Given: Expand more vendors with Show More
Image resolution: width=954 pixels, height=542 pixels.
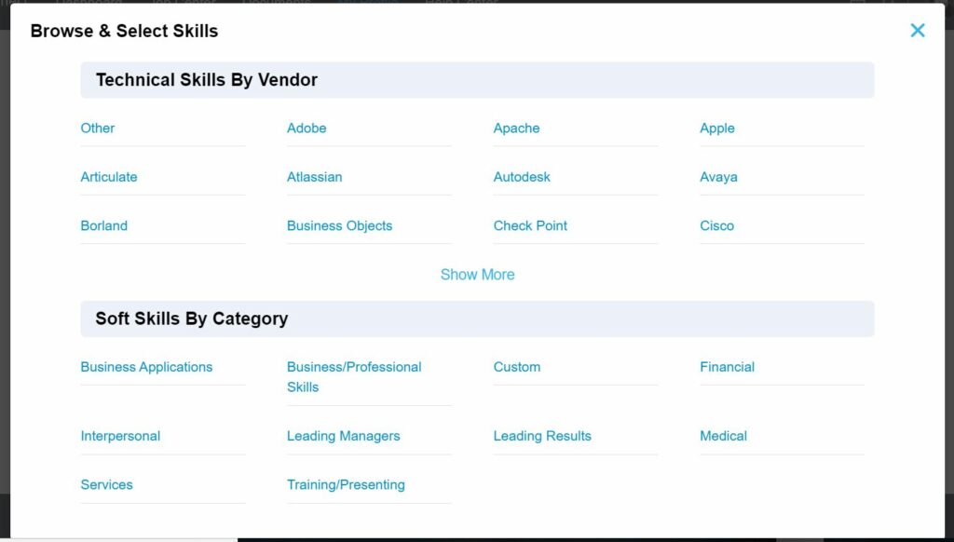Looking at the screenshot, I should [x=477, y=274].
